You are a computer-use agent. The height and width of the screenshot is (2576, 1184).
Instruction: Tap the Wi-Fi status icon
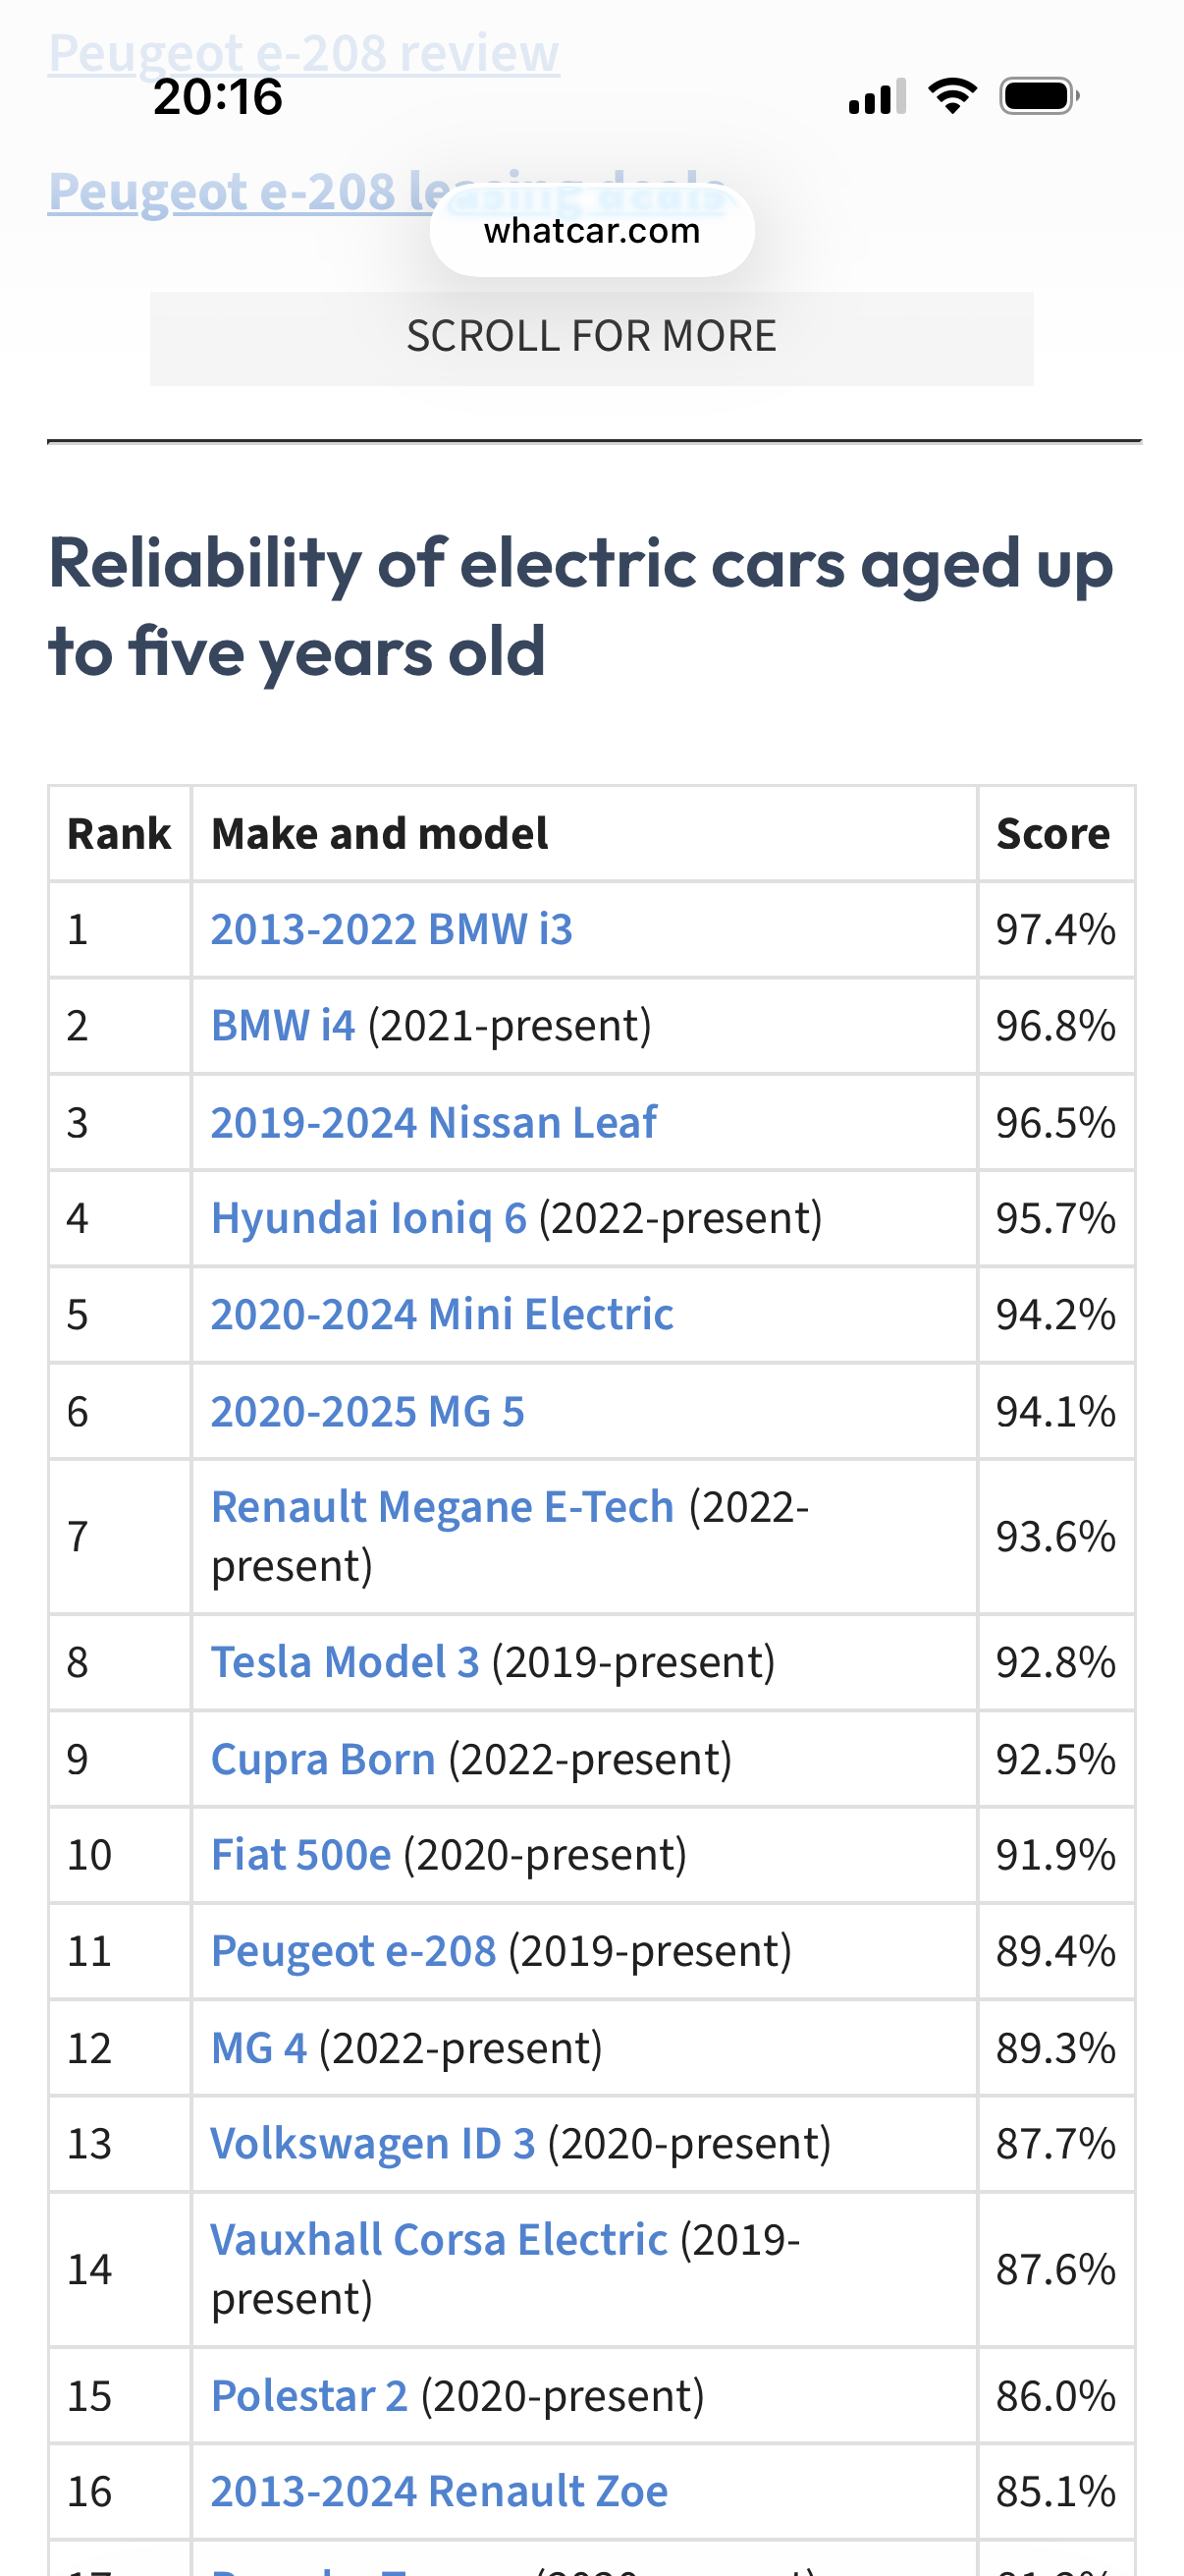pos(952,96)
